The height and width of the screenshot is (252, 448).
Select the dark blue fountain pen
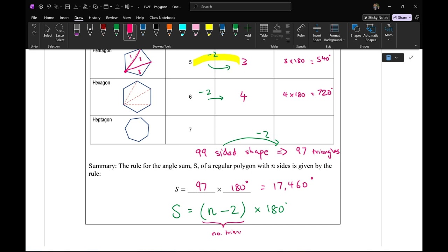pos(222,30)
